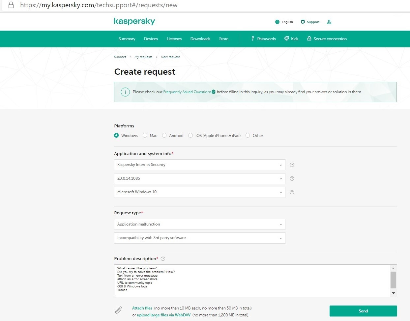Click upload large files via WebDAV link
This screenshot has height=321, width=410.
[164, 315]
